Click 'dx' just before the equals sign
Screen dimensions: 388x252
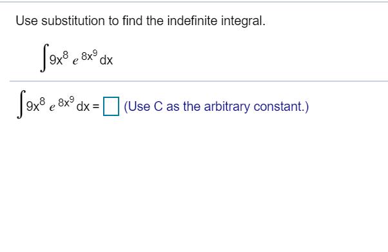[83, 107]
